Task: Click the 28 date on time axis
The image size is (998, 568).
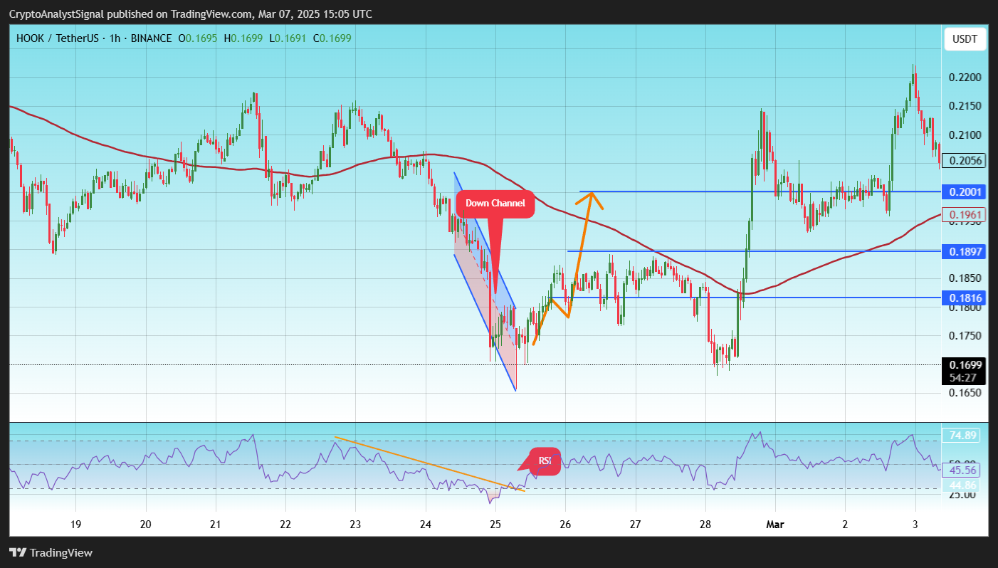Action: (705, 525)
